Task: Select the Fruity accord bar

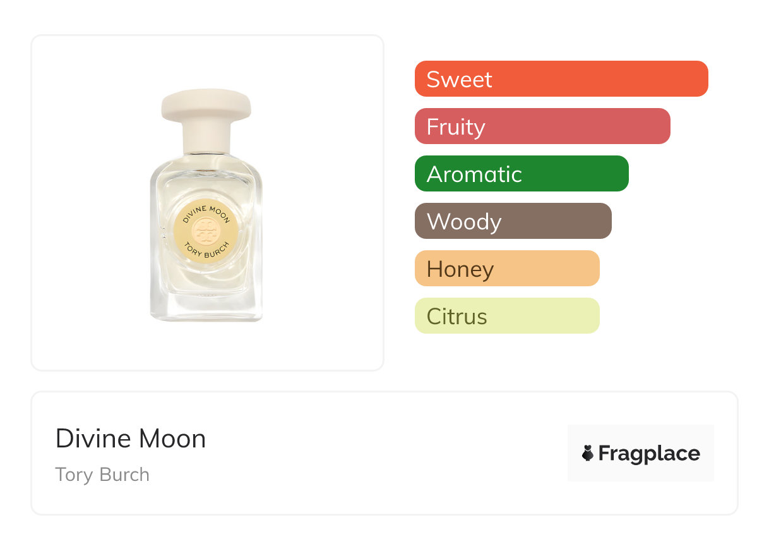Action: pos(542,126)
